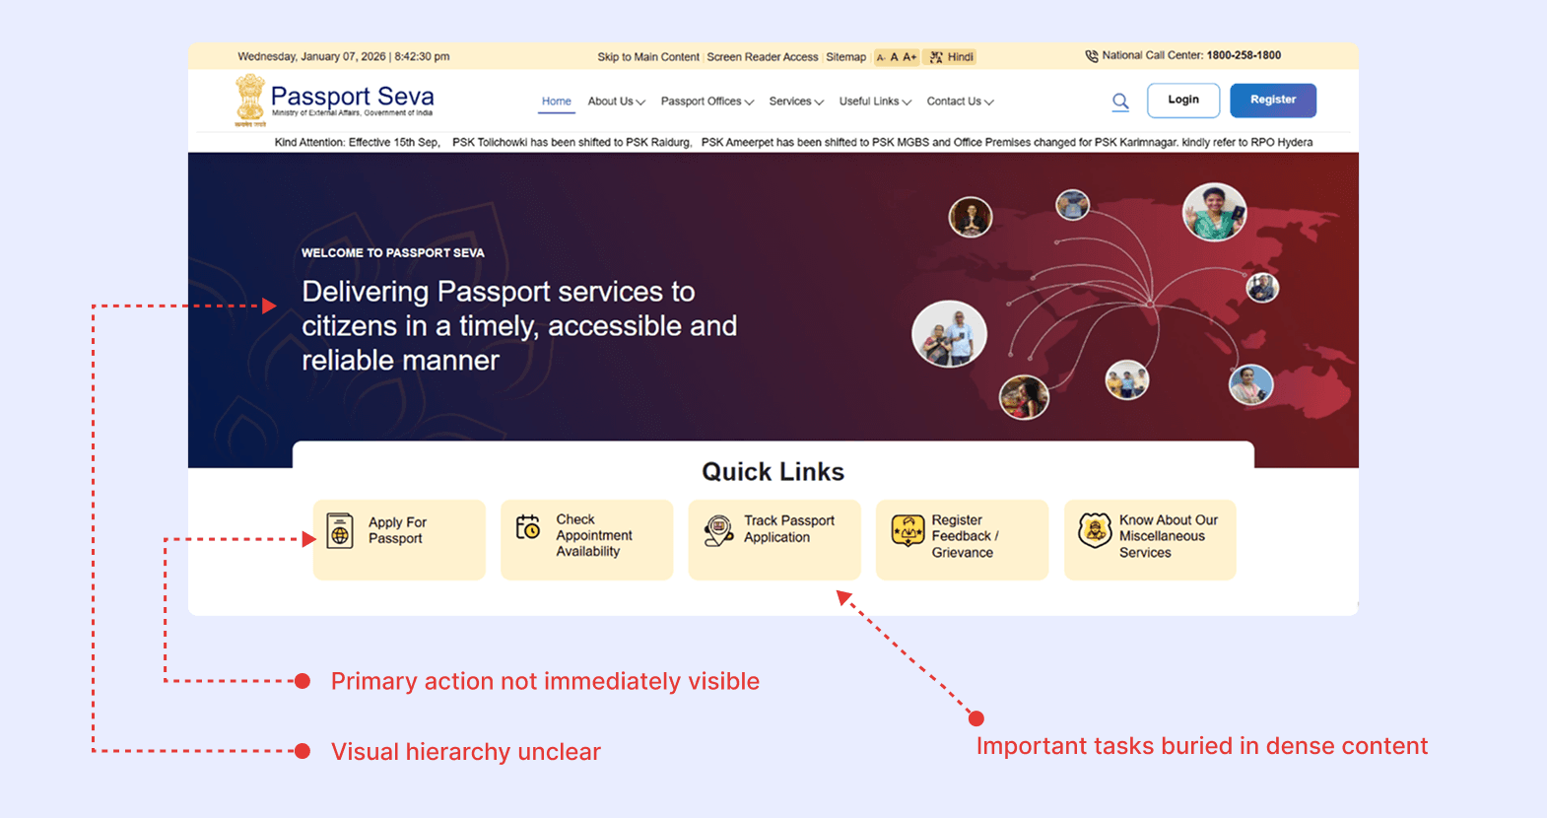Click the Apply For Passport globe document icon

click(x=340, y=530)
